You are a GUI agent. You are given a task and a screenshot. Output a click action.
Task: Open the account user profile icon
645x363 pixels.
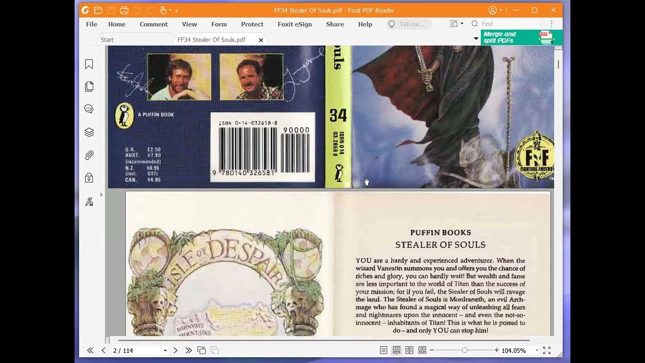coord(492,10)
